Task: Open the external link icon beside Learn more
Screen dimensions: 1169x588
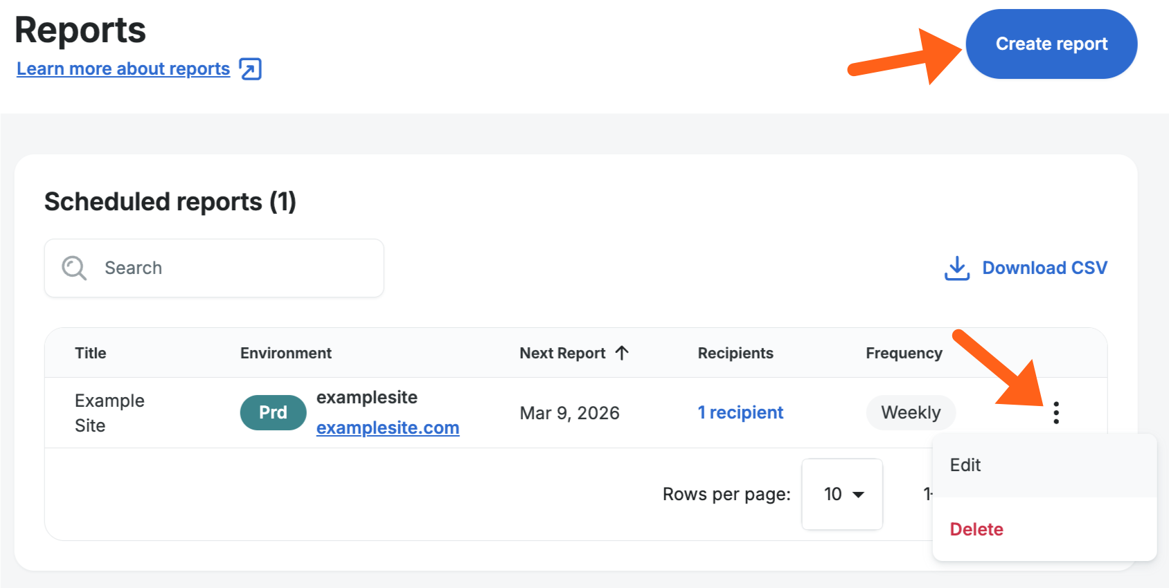Action: pos(250,69)
